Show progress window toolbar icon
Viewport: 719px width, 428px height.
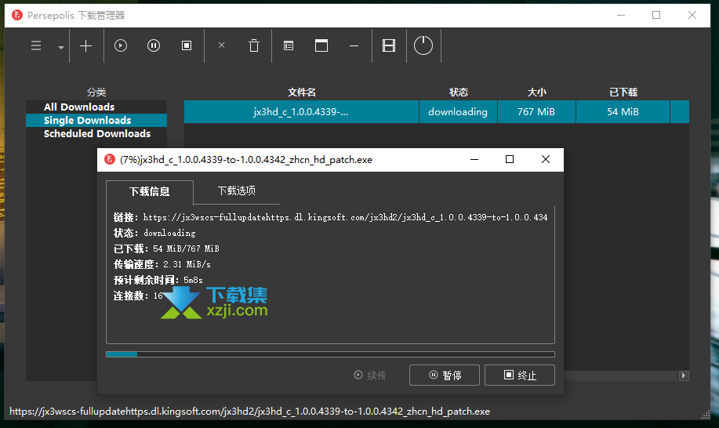pyautogui.click(x=321, y=45)
